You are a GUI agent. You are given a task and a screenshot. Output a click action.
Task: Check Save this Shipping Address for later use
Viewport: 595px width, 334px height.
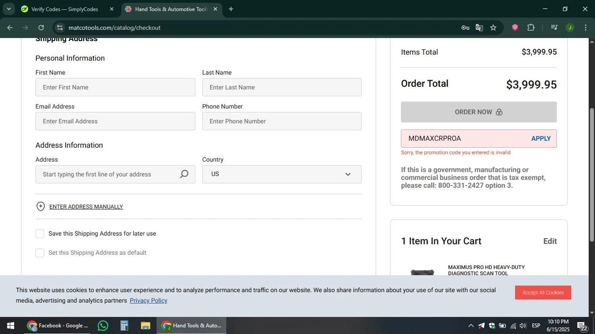click(40, 234)
